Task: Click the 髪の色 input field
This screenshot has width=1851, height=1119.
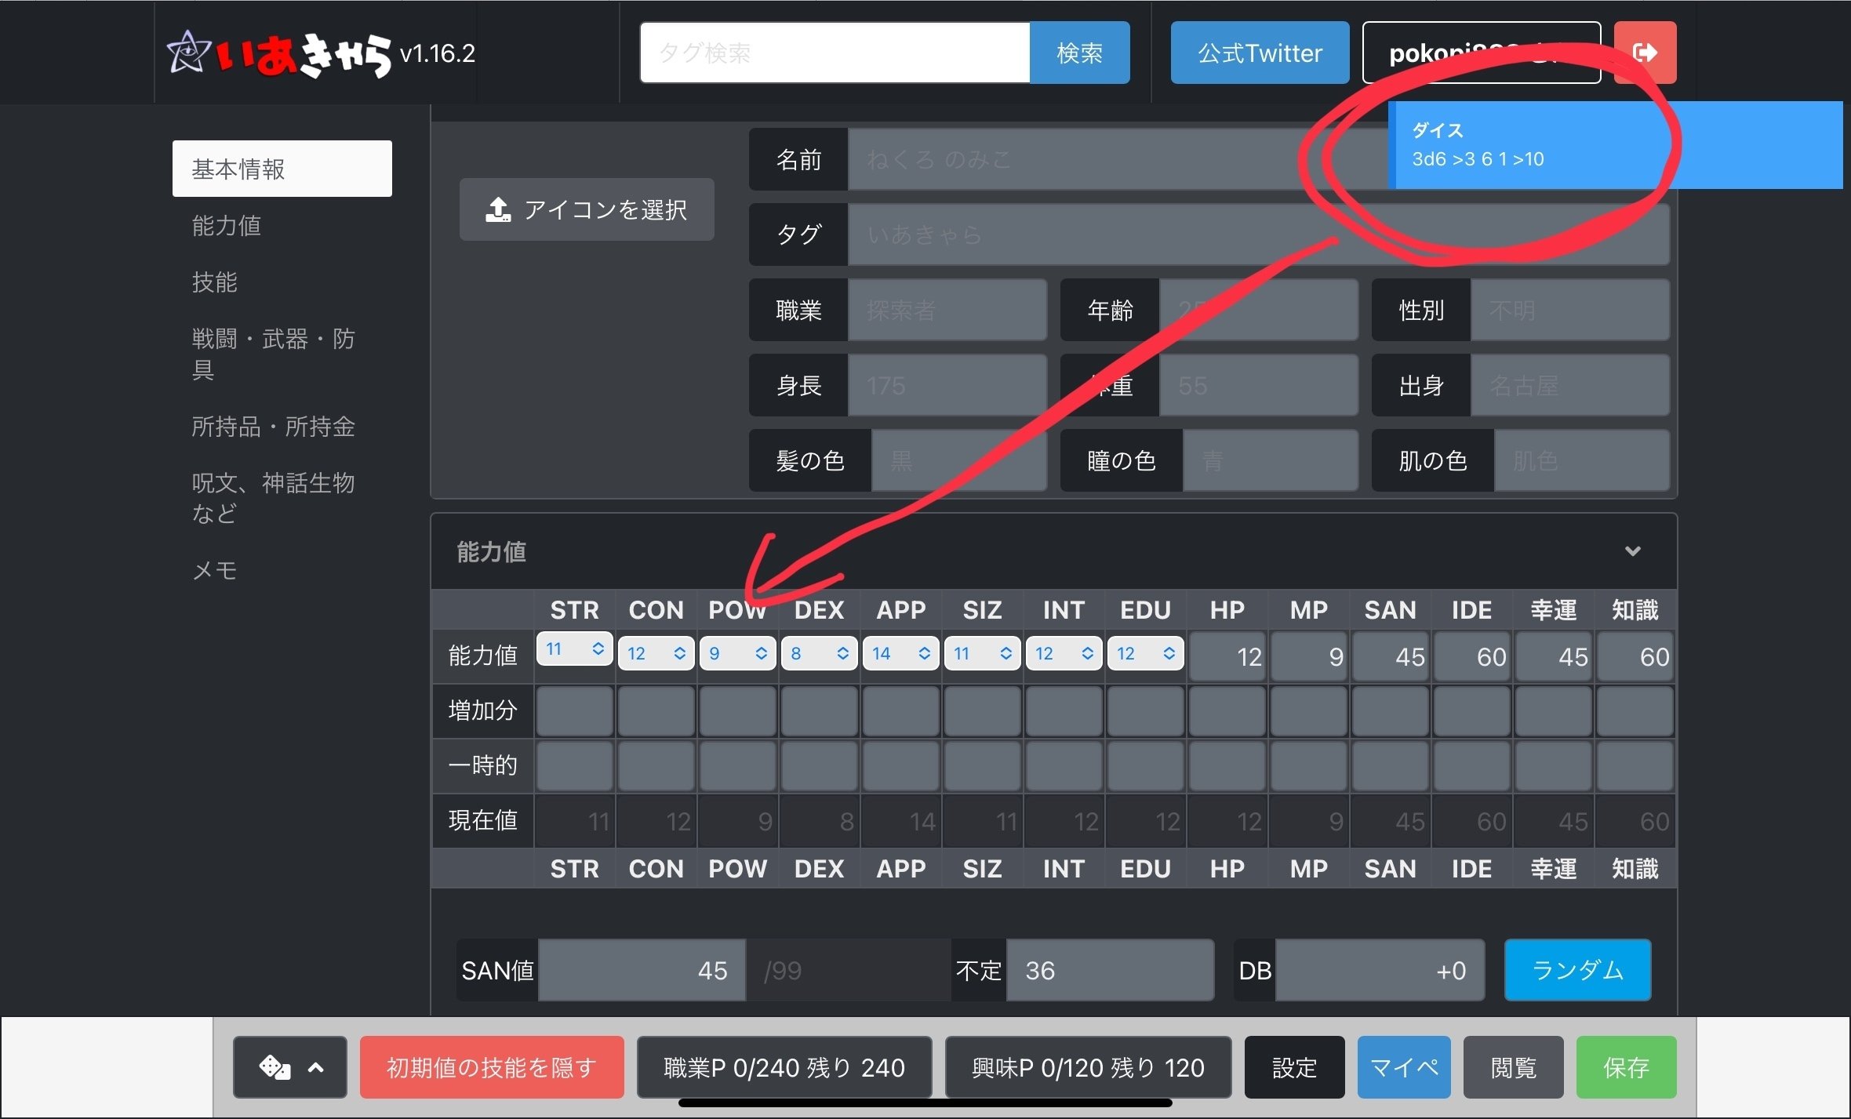Action: pyautogui.click(x=959, y=460)
